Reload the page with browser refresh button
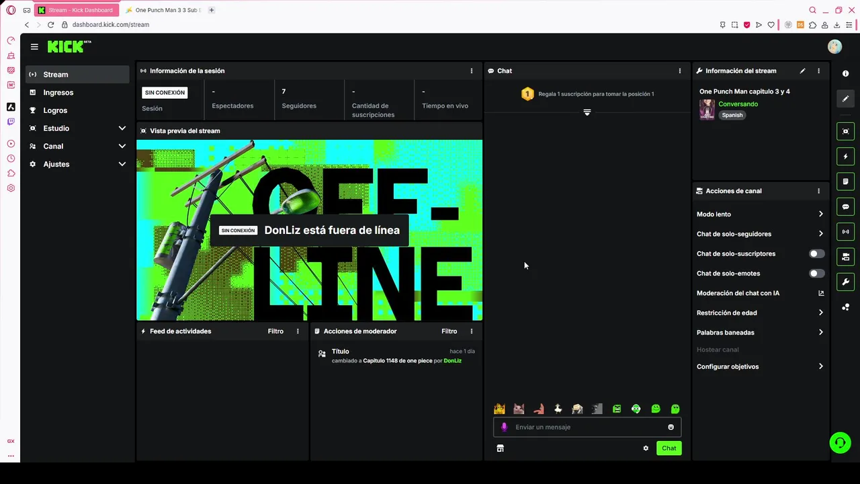The image size is (860, 484). coord(50,25)
